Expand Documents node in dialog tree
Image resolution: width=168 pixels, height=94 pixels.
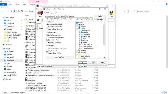tap(79, 35)
